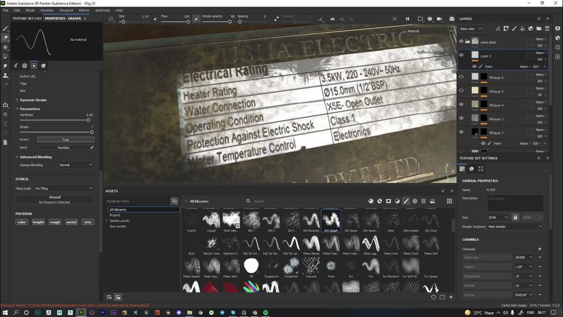This screenshot has height=317, width=563.
Task: Open the Shader Instance Main shader dropdown
Action: pyautogui.click(x=515, y=226)
